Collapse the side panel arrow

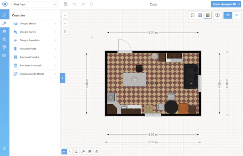click(x=63, y=78)
